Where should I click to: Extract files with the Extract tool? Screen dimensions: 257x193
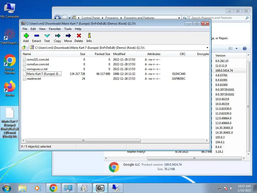[x=36, y=38]
